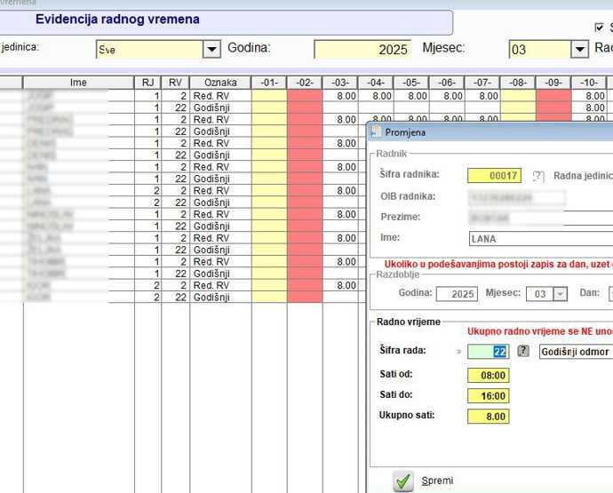Open the Radna jedinica 'Sve' dropdown

click(x=211, y=50)
